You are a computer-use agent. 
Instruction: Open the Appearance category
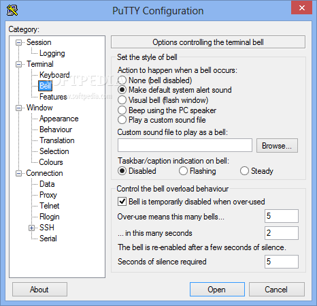[x=59, y=119]
